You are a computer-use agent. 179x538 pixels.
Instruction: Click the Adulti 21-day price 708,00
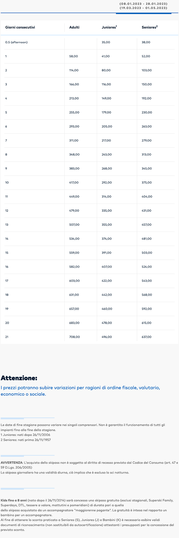(74, 337)
